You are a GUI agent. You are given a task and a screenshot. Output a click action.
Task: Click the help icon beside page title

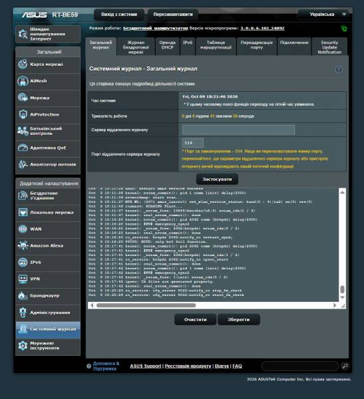(339, 69)
